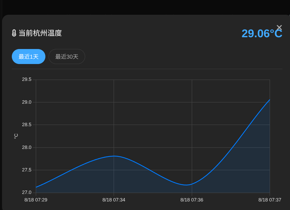Click the 28.0 y-axis value
Screen dimensions: 290x210
27,147
